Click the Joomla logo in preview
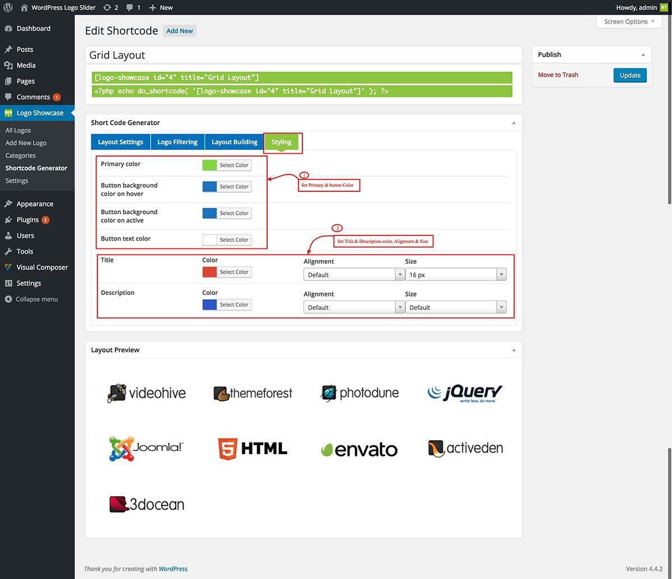 coord(146,449)
